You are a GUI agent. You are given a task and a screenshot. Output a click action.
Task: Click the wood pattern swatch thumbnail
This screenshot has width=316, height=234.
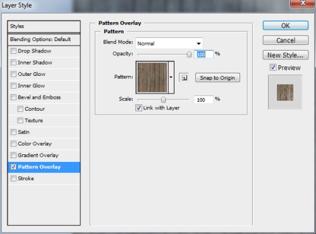[152, 77]
